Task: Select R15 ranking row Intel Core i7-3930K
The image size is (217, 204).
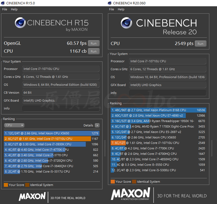Action: tap(52, 144)
